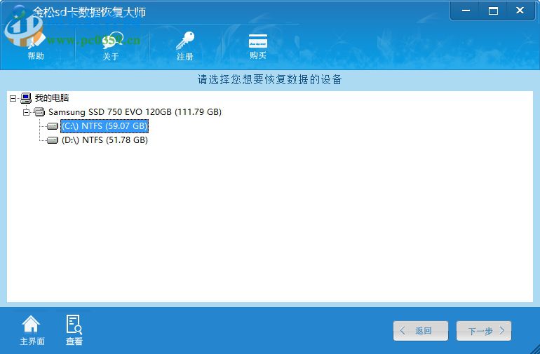This screenshot has height=354, width=540.
Task: Minimize the application window
Action: click(x=466, y=11)
